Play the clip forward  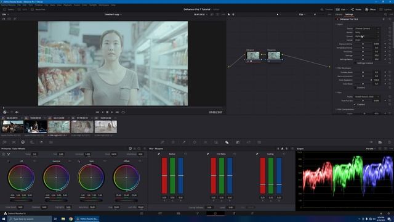coord(112,112)
